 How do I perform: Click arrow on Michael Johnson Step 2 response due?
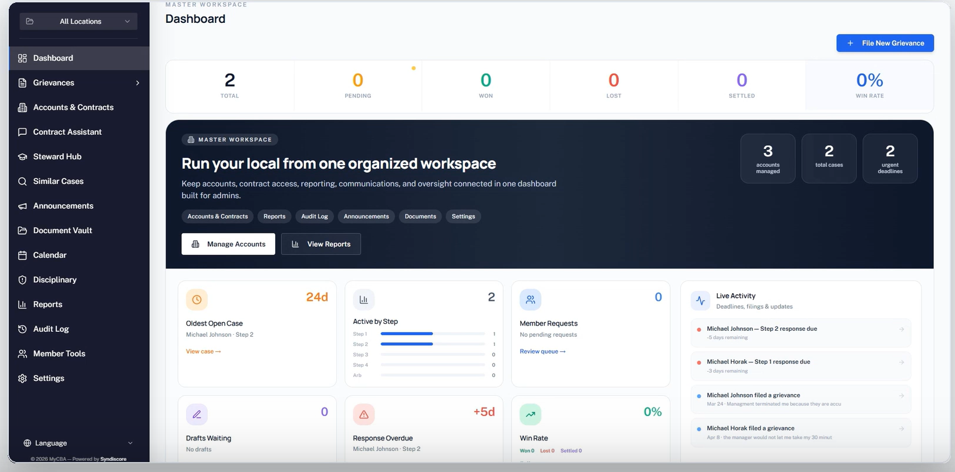[x=902, y=329]
